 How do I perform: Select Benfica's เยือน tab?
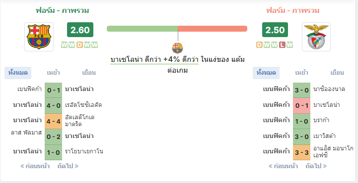tap(337, 73)
